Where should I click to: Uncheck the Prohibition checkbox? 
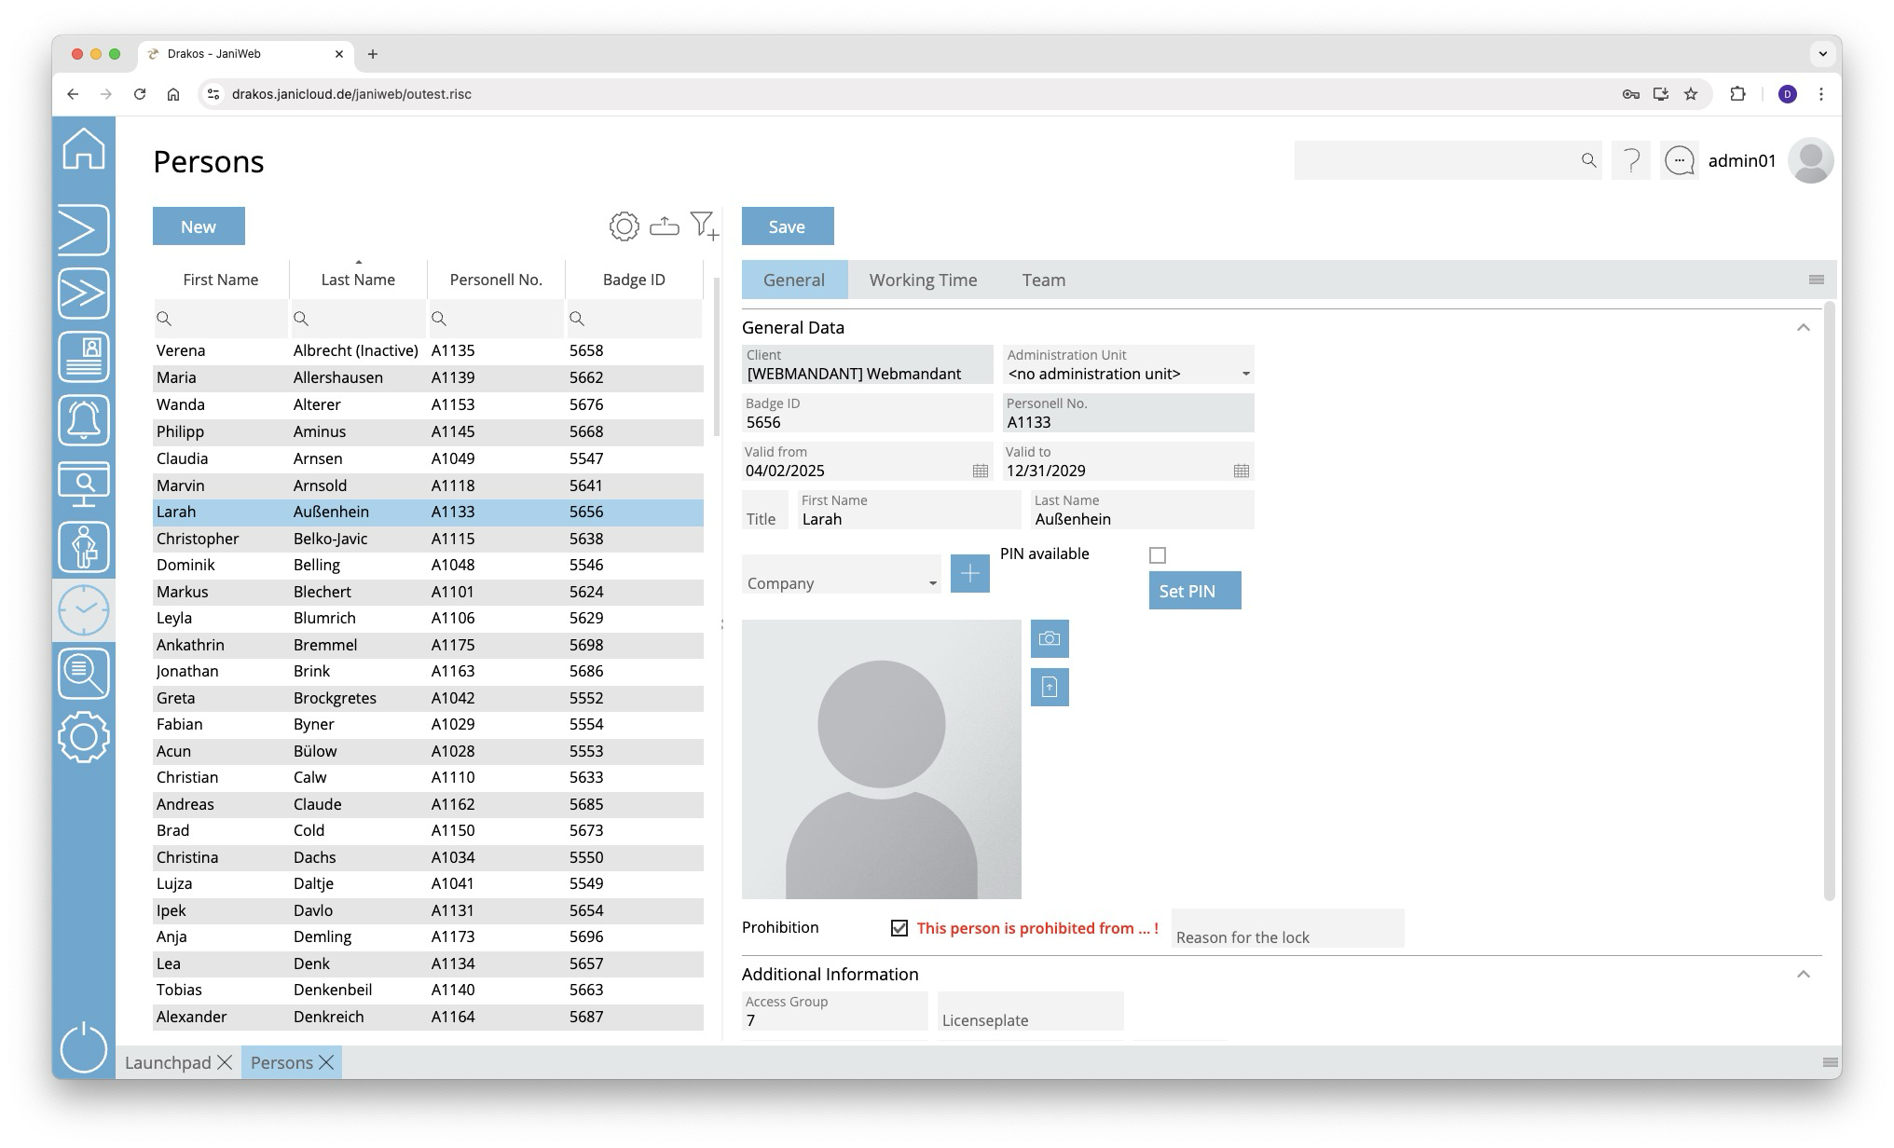899,928
